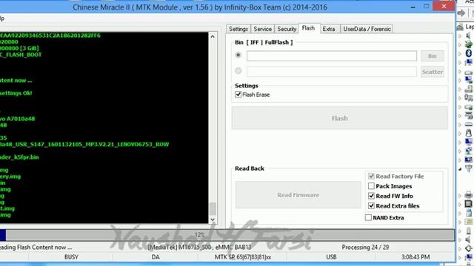
Task: Click the LENOVO6753_ROW firmware log line
Action: coord(84,145)
